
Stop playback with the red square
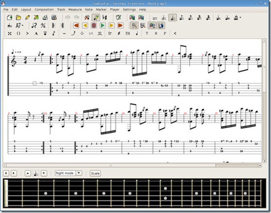coord(93,25)
